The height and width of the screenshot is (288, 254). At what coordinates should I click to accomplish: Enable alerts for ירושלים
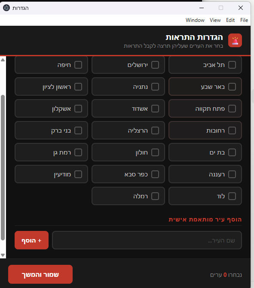click(x=155, y=65)
